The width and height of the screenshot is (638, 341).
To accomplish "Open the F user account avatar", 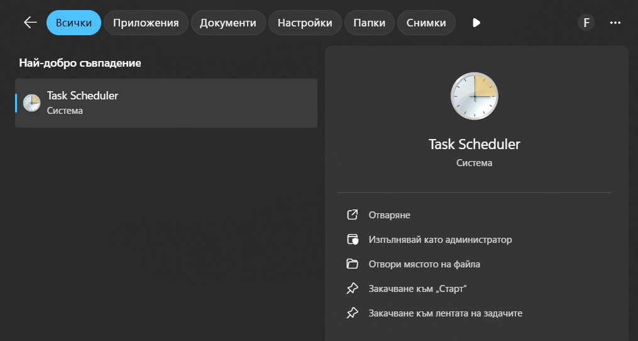I will click(586, 23).
